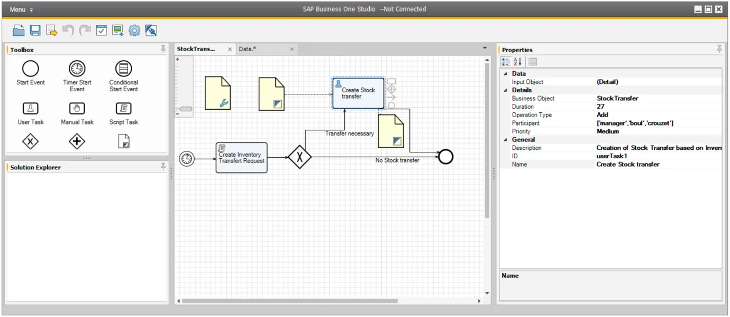
Task: Click the greyed Property Pages icon
Action: tap(532, 62)
